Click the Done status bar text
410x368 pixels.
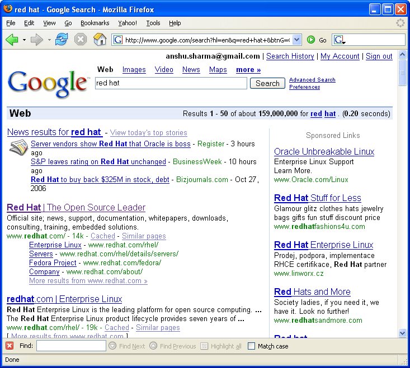12,360
